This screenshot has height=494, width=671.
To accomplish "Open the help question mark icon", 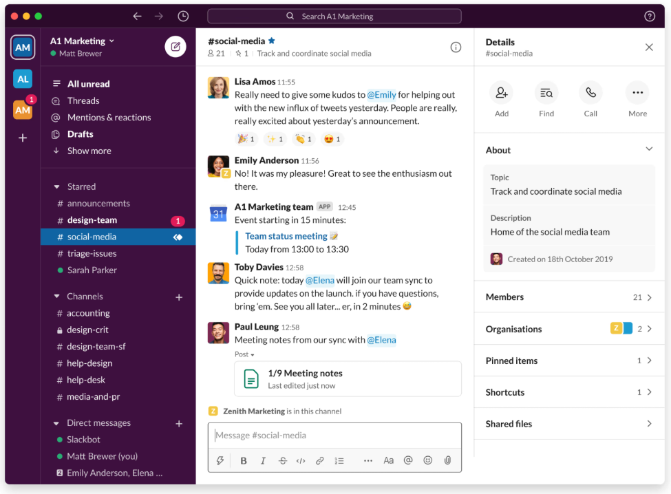I will point(650,17).
